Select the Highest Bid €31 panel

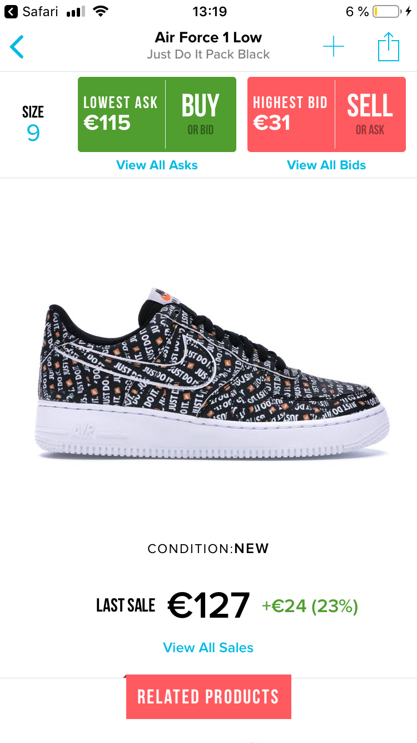pos(291,114)
